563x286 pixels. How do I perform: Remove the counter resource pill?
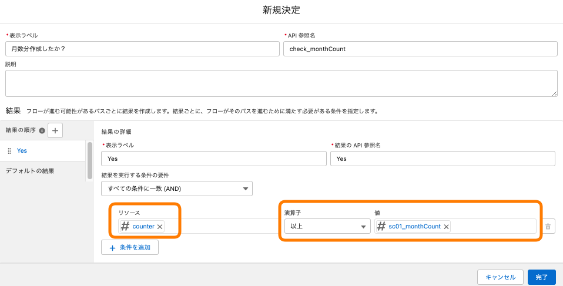pyautogui.click(x=160, y=227)
